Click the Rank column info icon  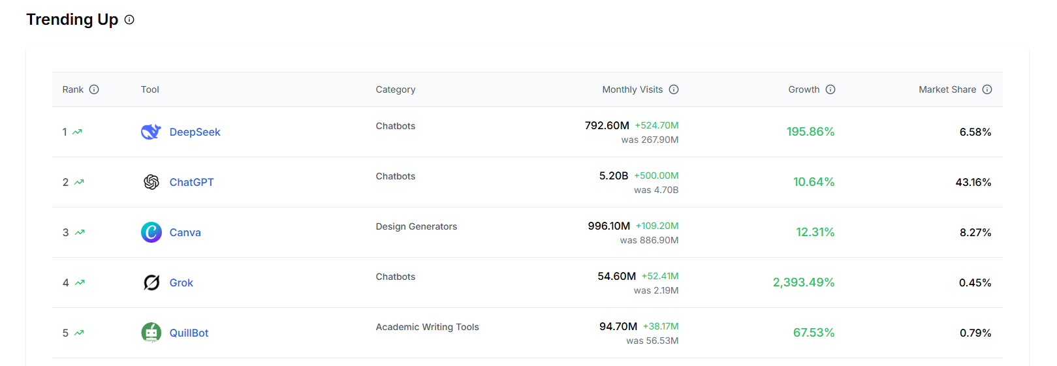[x=94, y=89]
